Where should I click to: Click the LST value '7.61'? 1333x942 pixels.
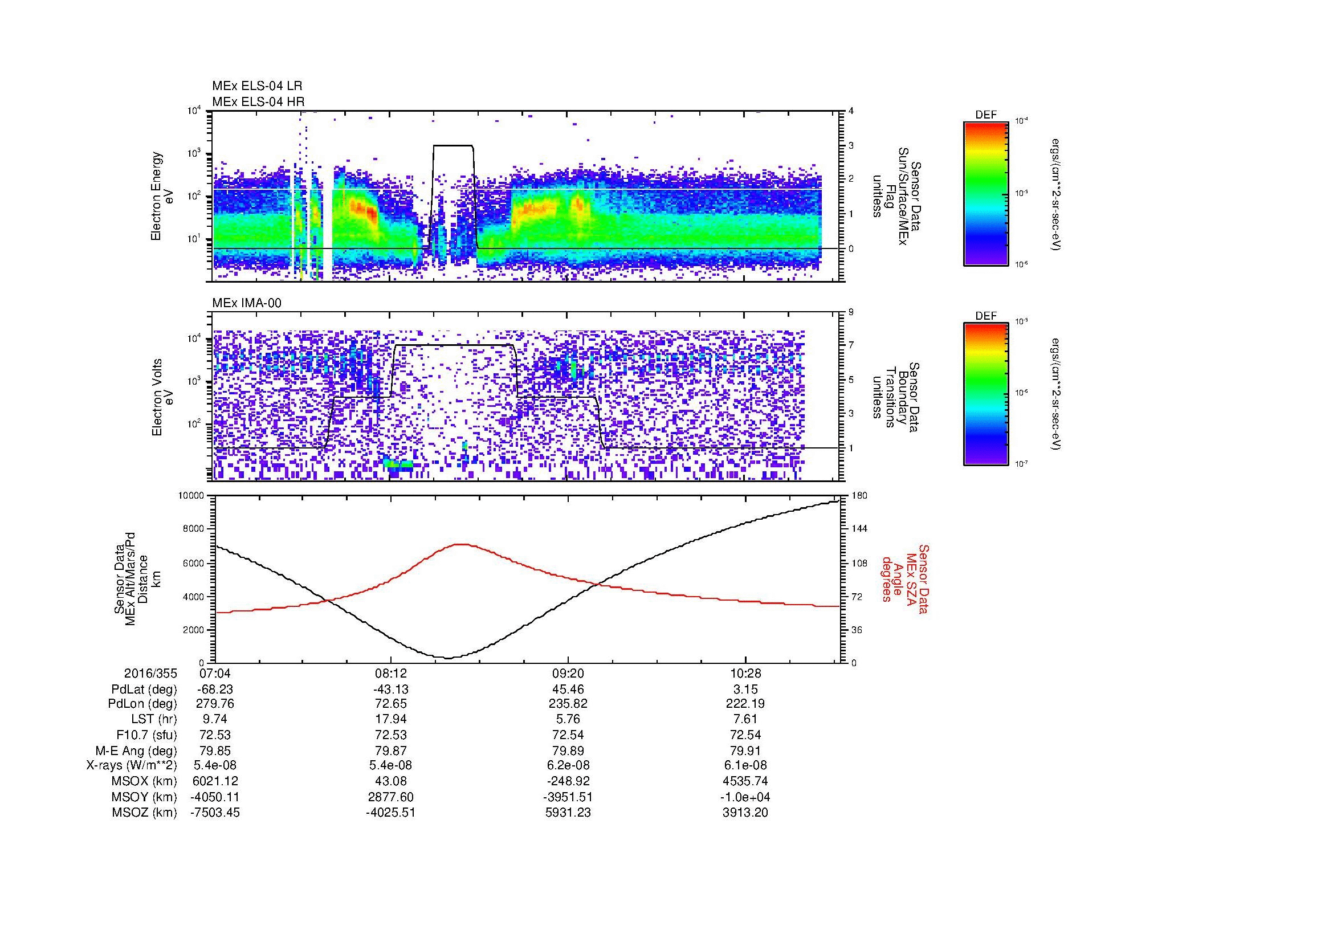tap(745, 720)
